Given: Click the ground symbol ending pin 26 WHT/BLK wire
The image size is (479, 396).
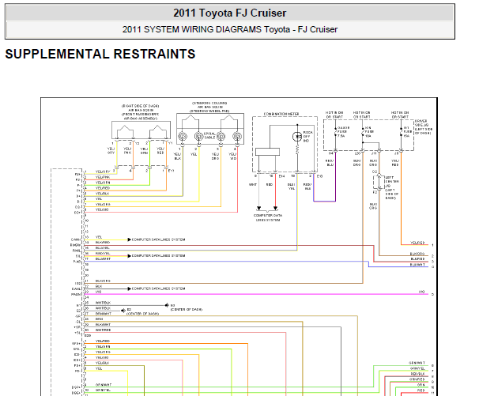Looking at the screenshot, I should point(123,311).
